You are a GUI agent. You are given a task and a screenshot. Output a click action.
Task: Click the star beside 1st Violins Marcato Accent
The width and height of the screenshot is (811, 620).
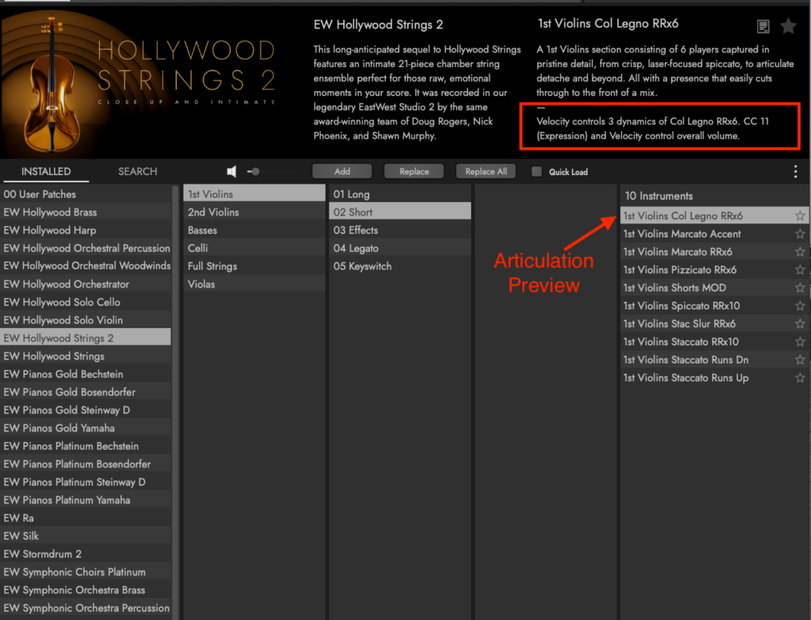(x=800, y=234)
